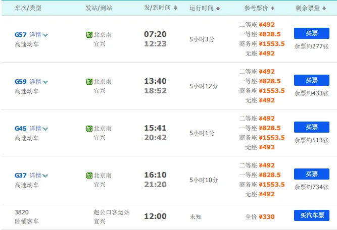The image size is (337, 230).
Task: Click the 车次/类型 column header
Action: [28, 8]
